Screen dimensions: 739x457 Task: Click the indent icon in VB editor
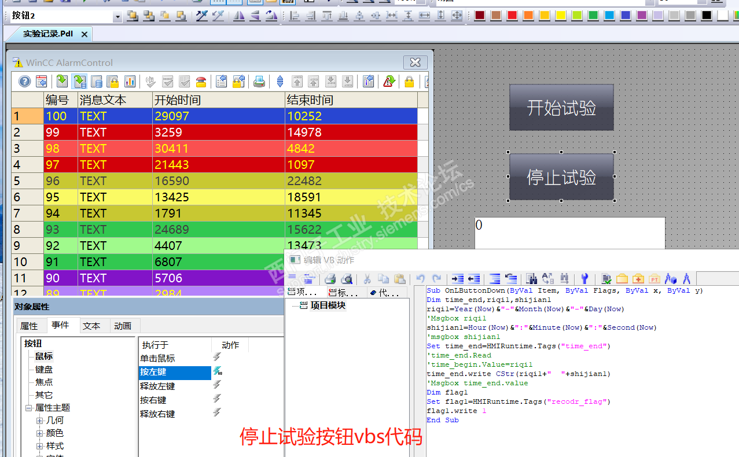click(457, 278)
